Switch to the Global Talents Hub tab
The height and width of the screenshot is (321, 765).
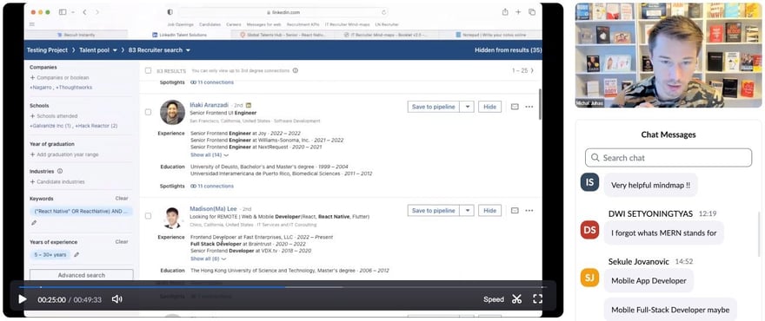pyautogui.click(x=283, y=35)
